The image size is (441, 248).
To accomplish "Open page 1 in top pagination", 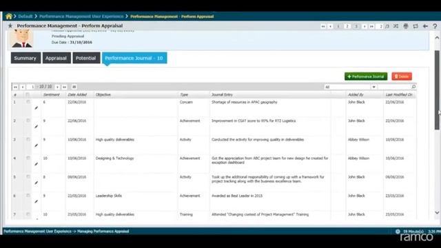I will pos(338,26).
